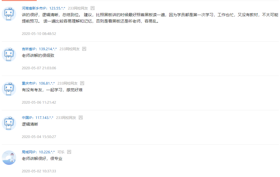The image size is (280, 177).
Task: Open the robot avatar of the 重庆市 commenter
Action: [9, 89]
